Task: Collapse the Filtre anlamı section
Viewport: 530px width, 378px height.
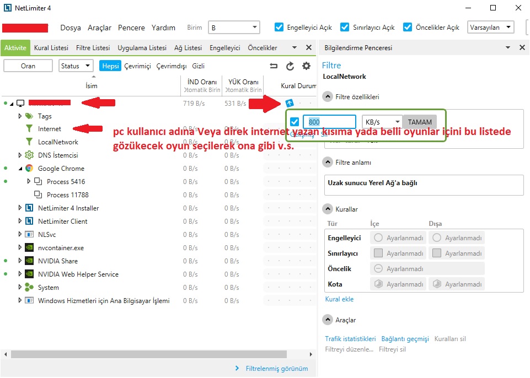Action: (x=327, y=162)
